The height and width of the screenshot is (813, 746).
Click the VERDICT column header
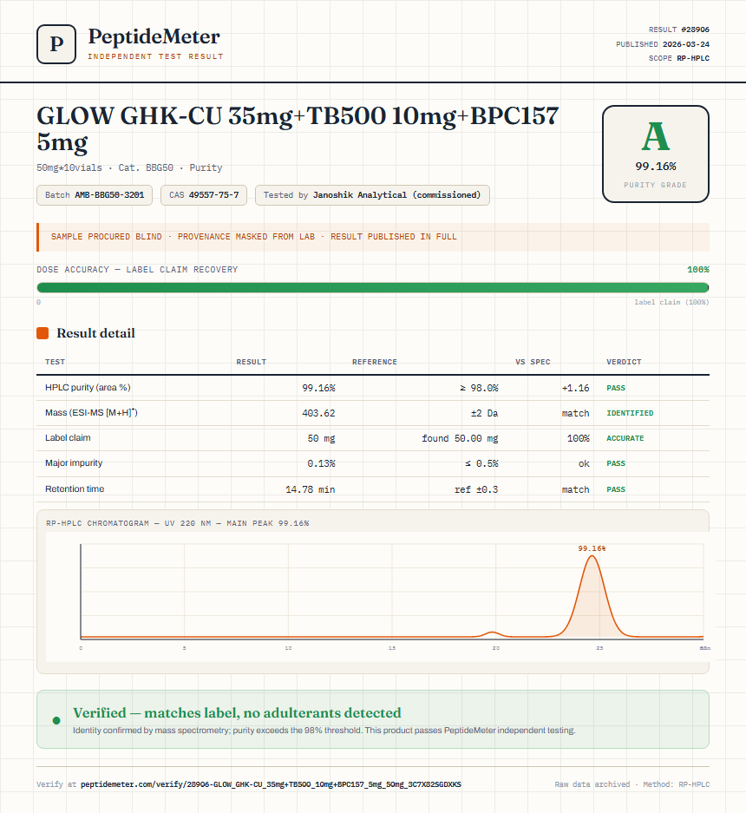(x=624, y=362)
